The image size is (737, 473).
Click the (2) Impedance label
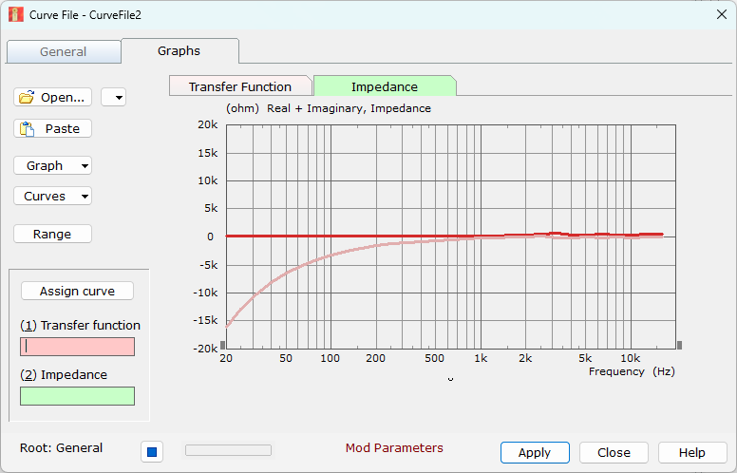pos(64,375)
